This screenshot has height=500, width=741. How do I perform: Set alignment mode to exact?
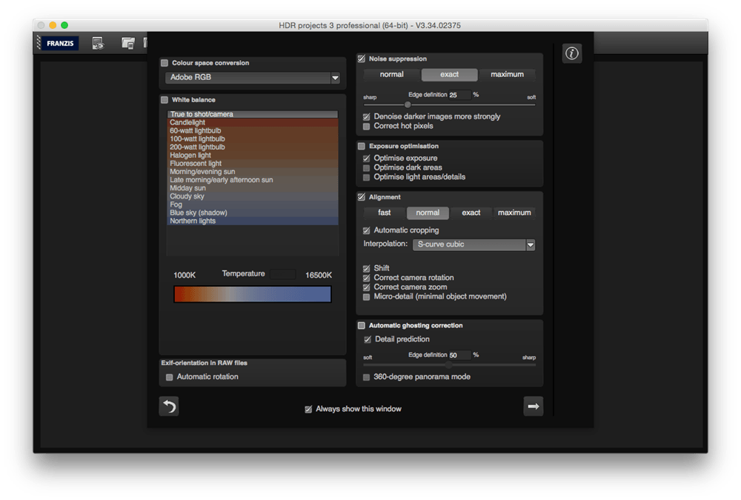click(x=471, y=213)
